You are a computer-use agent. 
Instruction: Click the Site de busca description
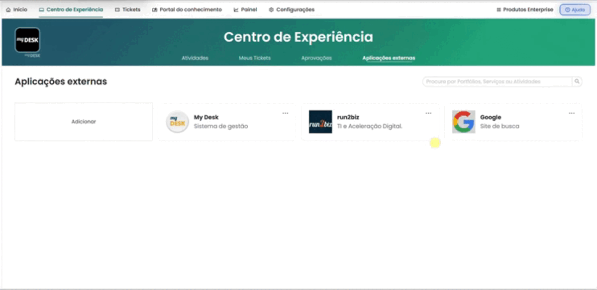499,126
